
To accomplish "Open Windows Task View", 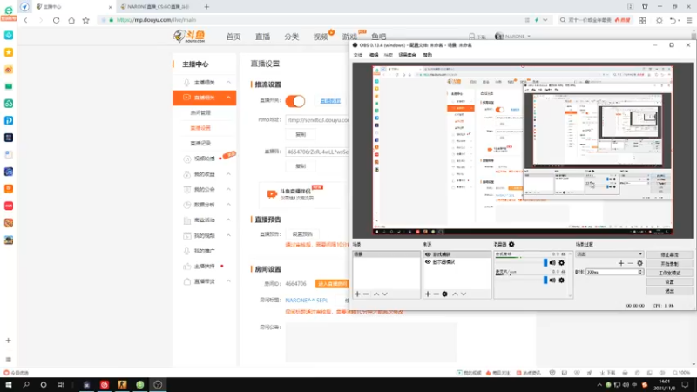I will click(x=61, y=384).
